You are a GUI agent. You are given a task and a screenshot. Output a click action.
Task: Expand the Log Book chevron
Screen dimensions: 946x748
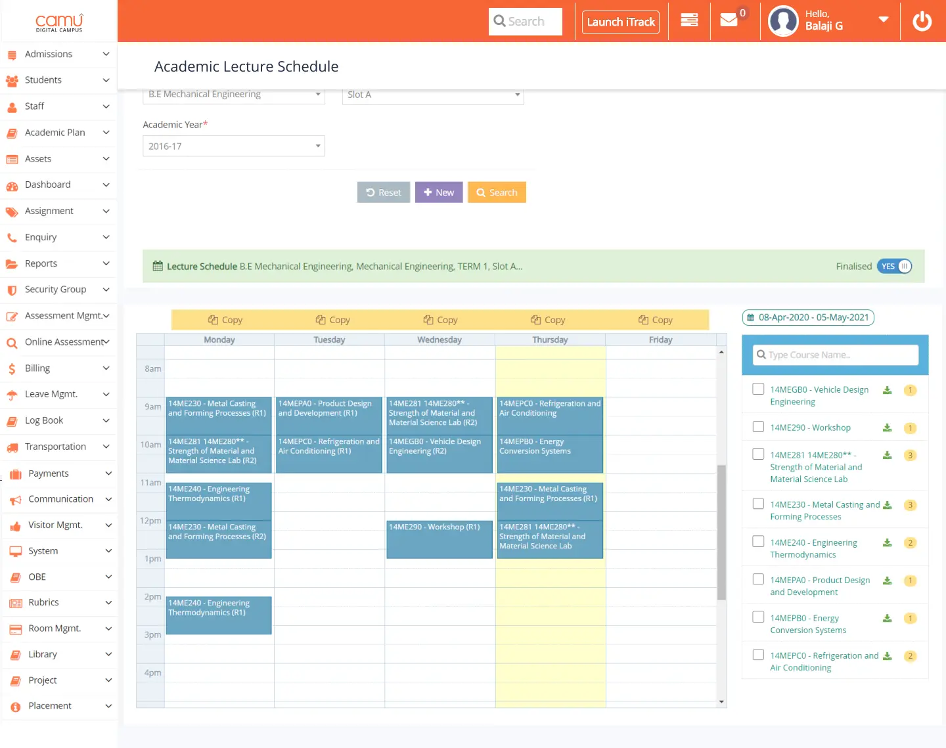(106, 420)
